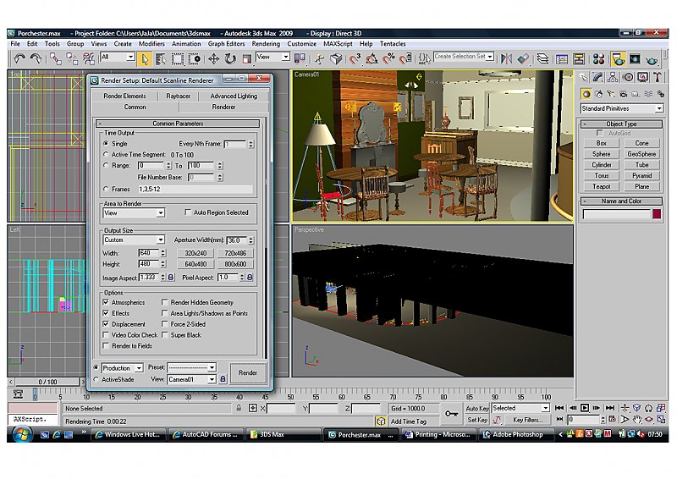Open the Schematic View icon
The height and width of the screenshot is (479, 677).
click(579, 58)
